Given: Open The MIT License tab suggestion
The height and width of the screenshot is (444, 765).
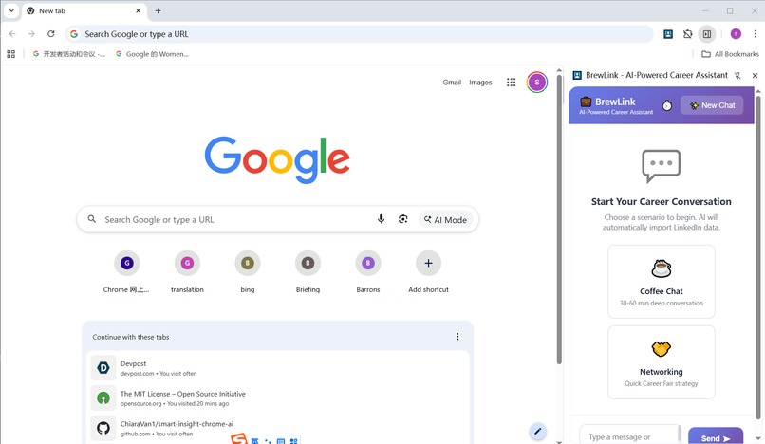Looking at the screenshot, I should [x=277, y=398].
